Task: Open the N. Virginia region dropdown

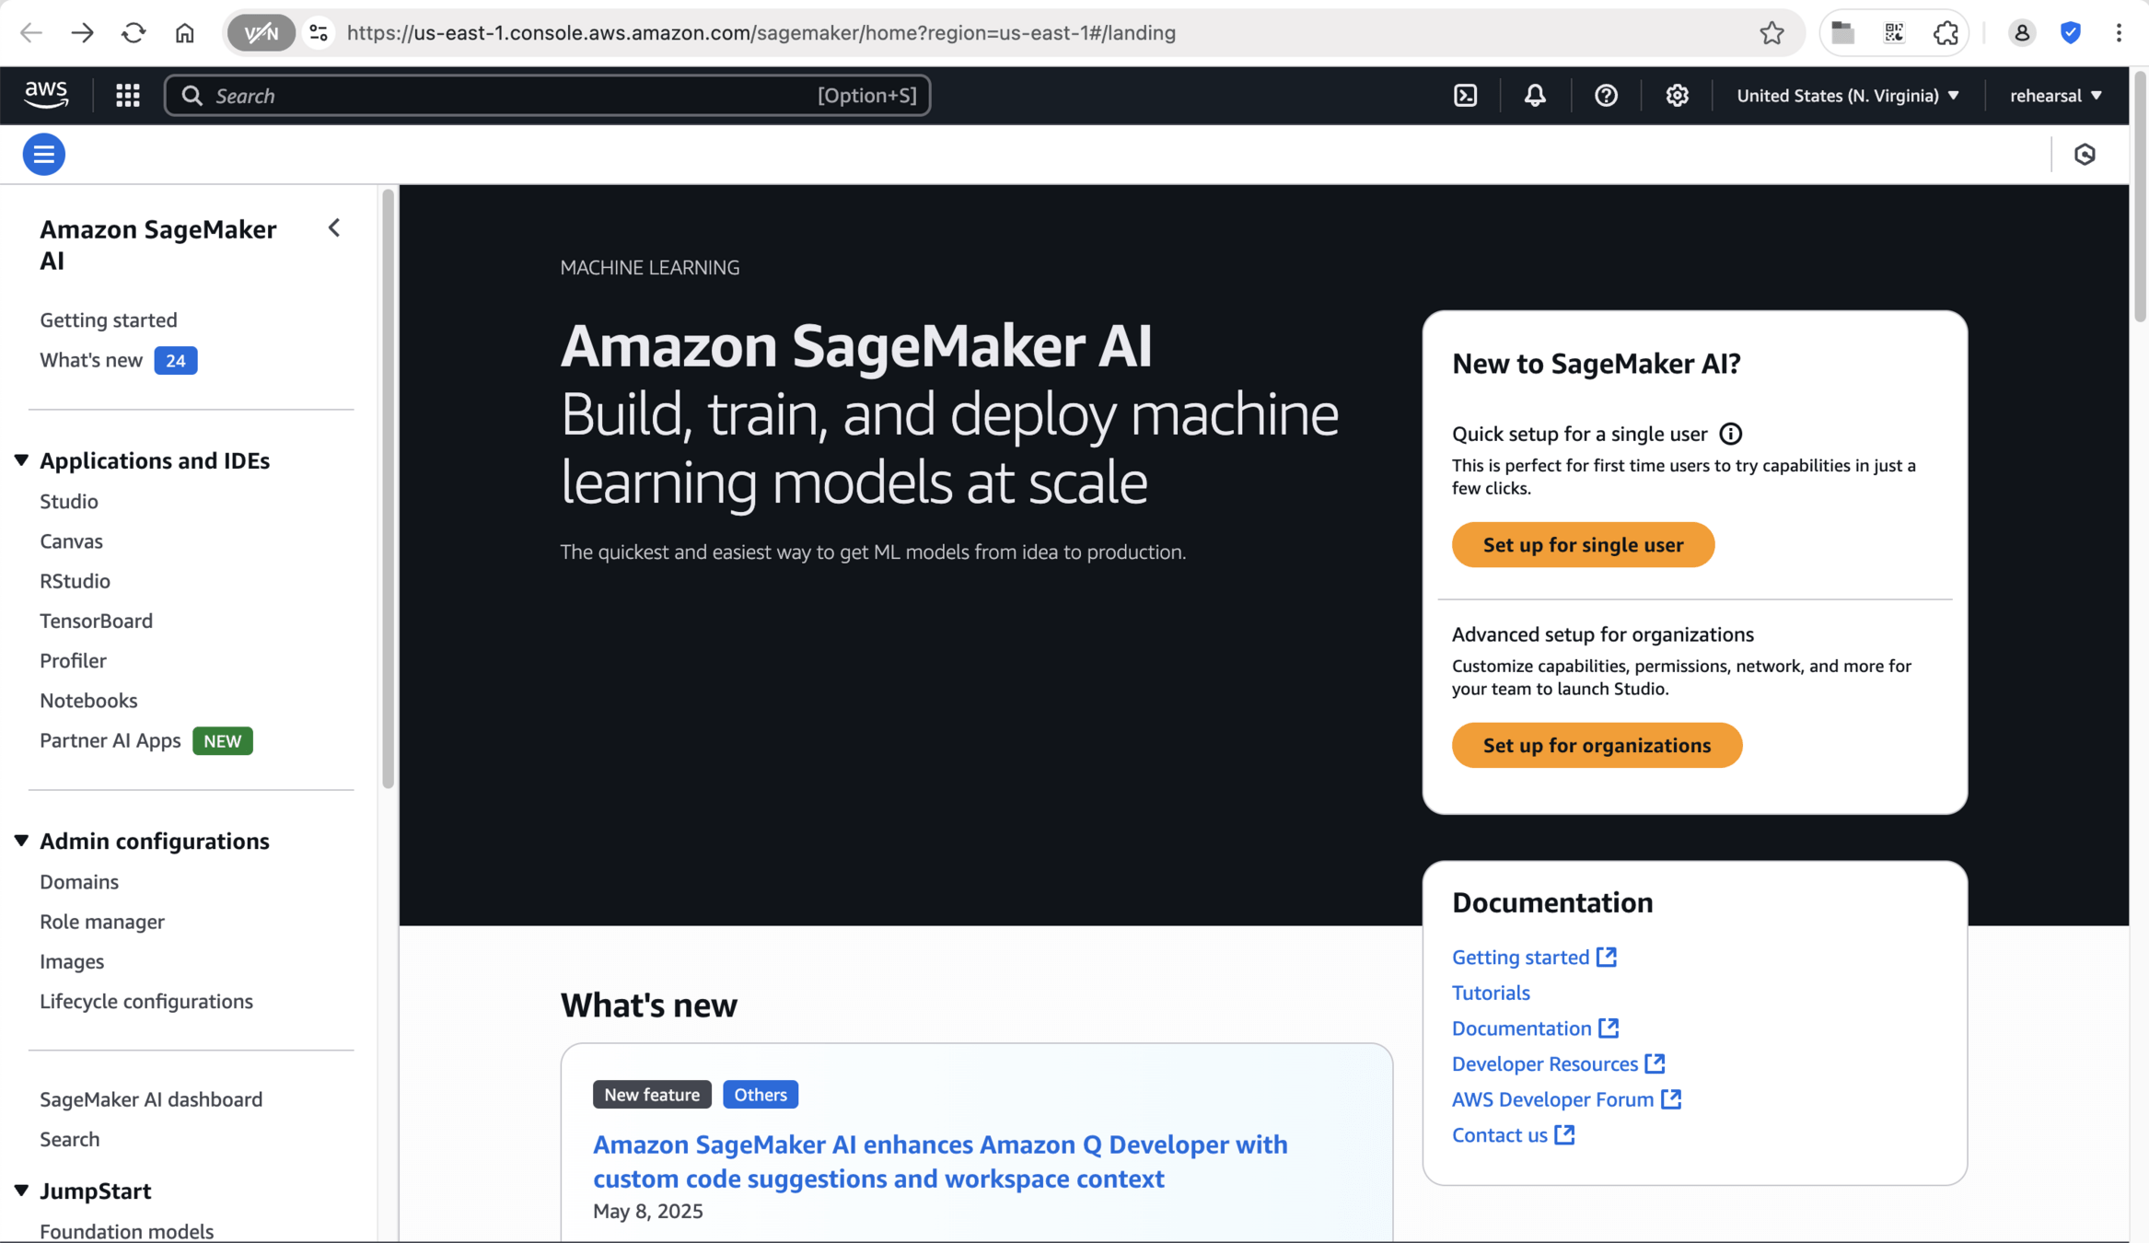Action: tap(1847, 96)
